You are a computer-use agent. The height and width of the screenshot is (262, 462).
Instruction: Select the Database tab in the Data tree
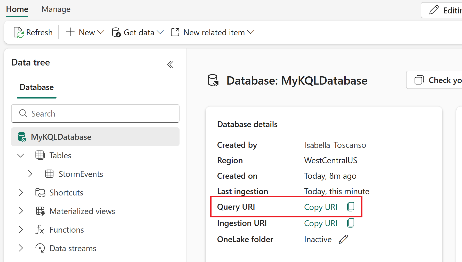pos(36,87)
